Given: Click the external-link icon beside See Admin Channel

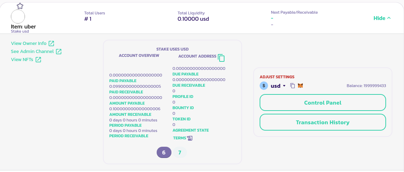Looking at the screenshot, I should [59, 52].
